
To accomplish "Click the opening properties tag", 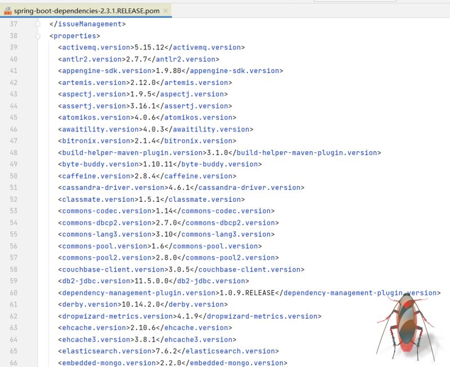I will 75,36.
